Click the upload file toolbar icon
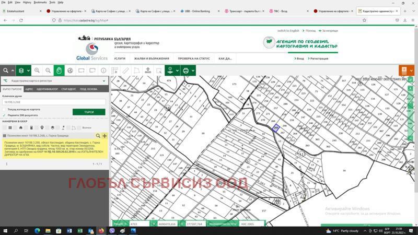The width and height of the screenshot is (418, 235). click(x=147, y=70)
